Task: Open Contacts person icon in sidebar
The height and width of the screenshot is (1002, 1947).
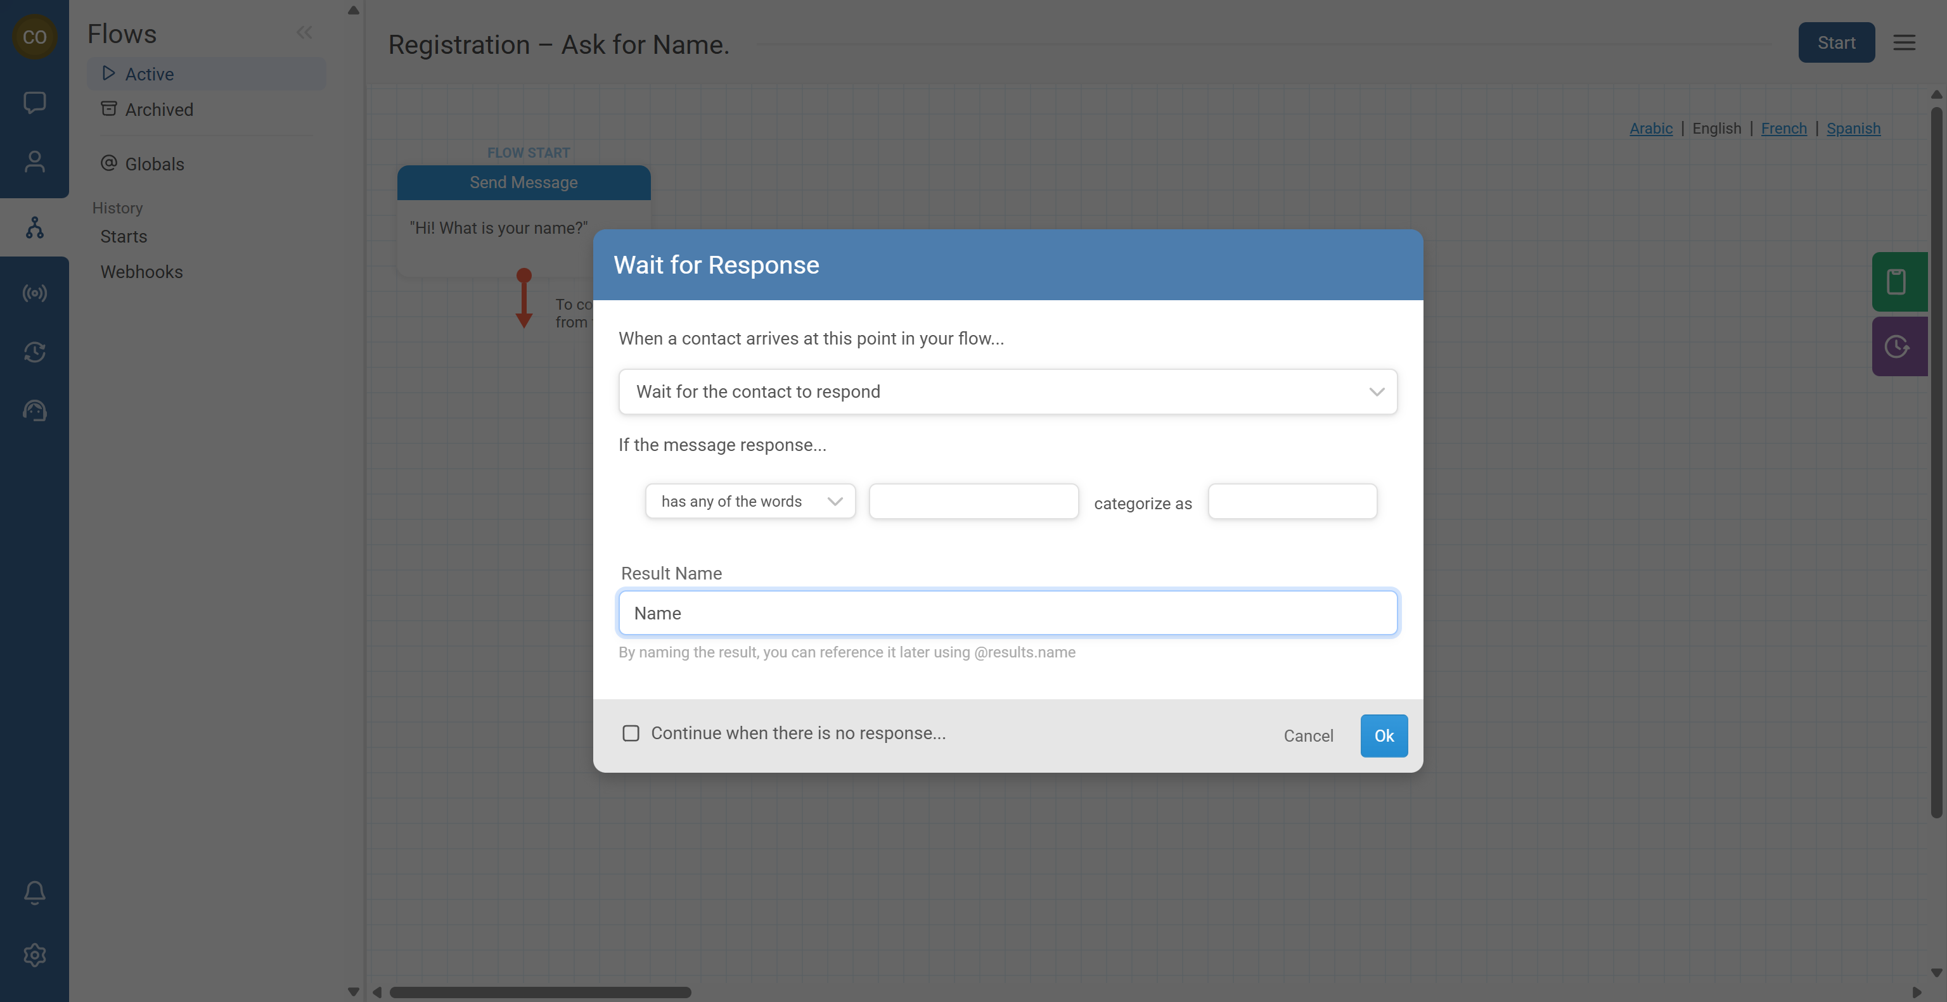Action: click(34, 162)
